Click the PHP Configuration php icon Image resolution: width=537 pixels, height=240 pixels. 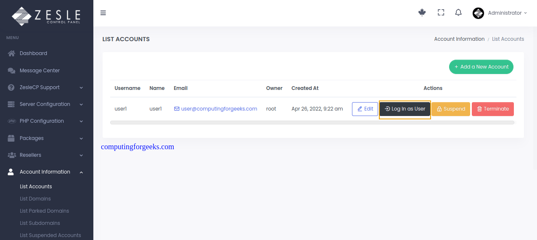point(12,121)
